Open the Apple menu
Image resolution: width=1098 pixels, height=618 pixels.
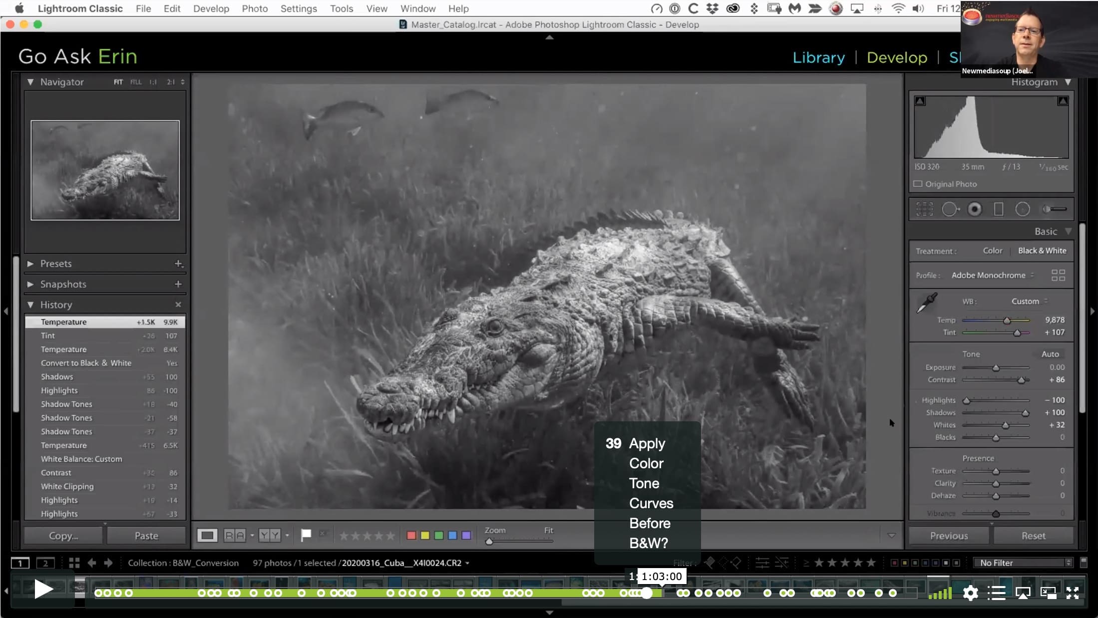tap(19, 8)
